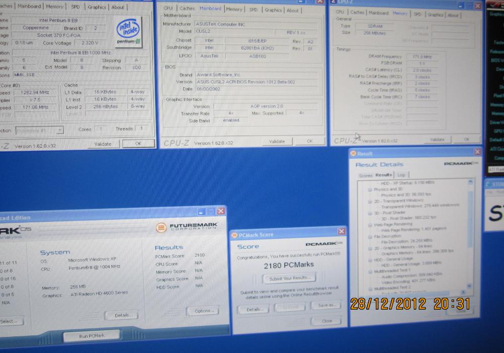Open SPD tab in right CPU-Z window
The image size is (504, 353).
[x=417, y=14]
